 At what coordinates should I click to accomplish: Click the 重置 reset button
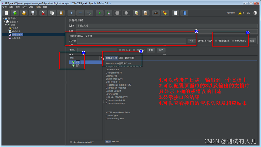coord(161,50)
